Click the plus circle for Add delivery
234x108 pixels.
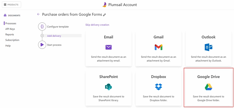[x=42, y=36]
